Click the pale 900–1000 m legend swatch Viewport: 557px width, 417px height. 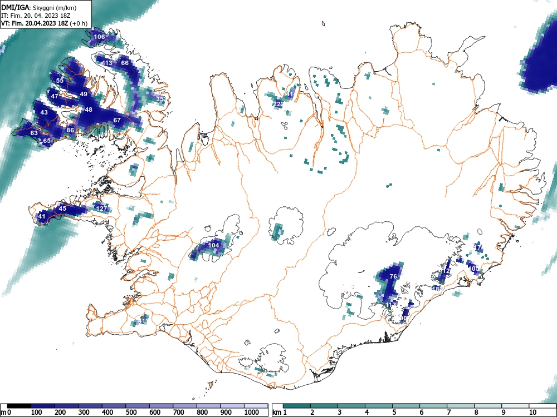pos(232,406)
